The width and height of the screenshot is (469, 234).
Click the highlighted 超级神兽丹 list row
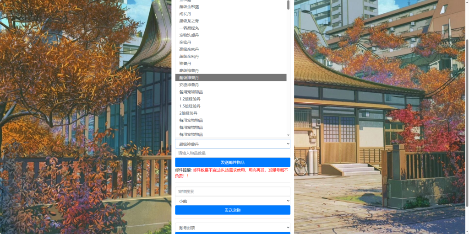click(x=231, y=78)
